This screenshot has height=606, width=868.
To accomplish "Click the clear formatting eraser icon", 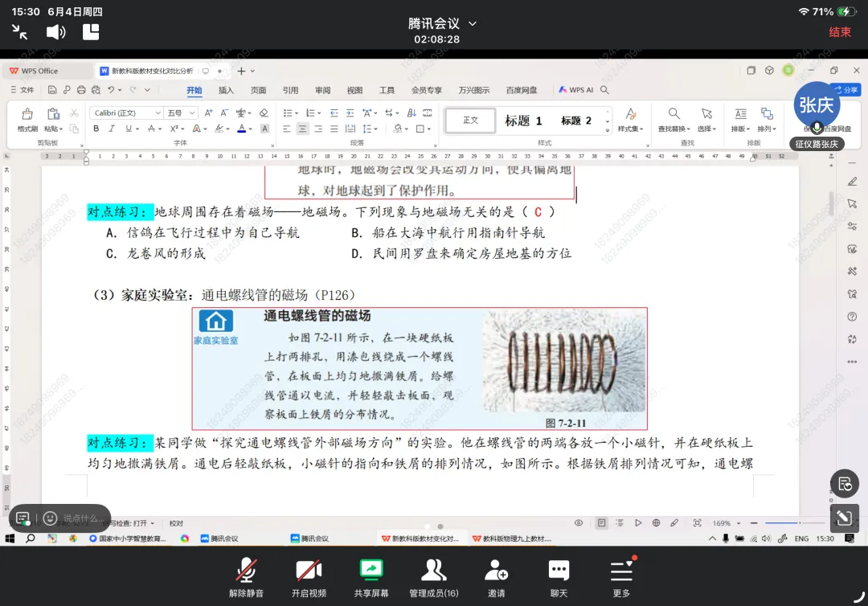I will pos(264,113).
